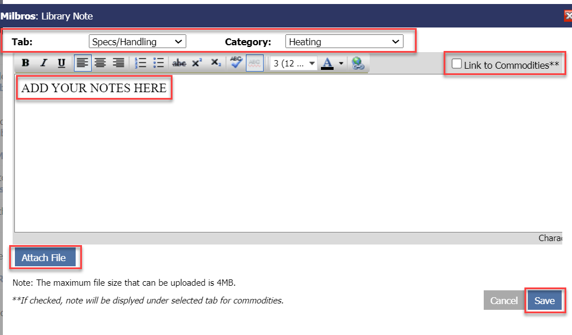Insert a bulleted list
The width and height of the screenshot is (572, 335).
click(x=159, y=63)
